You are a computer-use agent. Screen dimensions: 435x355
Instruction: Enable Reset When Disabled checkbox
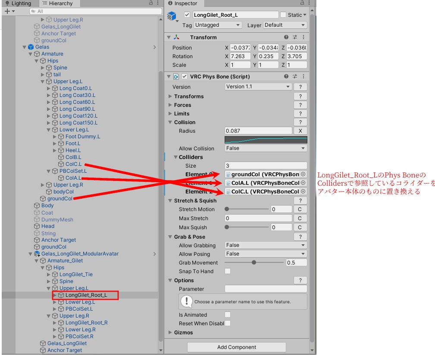228,323
